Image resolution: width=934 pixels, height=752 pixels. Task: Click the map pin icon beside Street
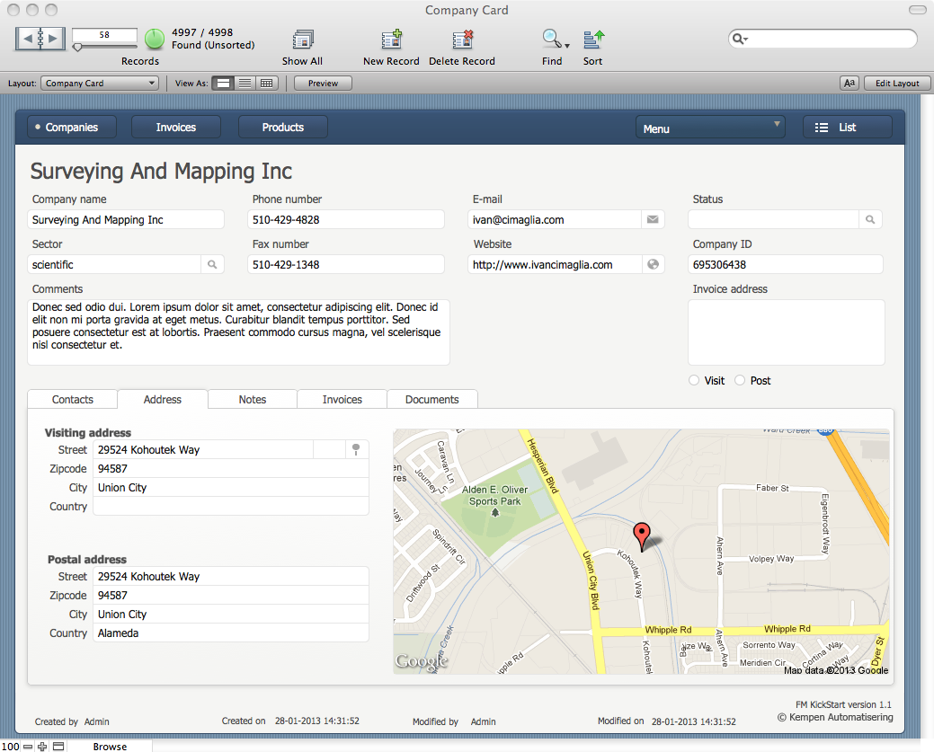tap(357, 449)
